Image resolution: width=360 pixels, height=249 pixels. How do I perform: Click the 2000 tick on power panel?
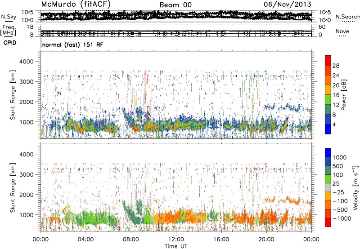[x=27, y=102]
